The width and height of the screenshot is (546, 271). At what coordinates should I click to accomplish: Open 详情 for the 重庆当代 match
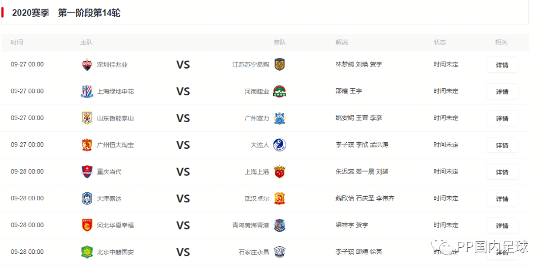point(502,172)
